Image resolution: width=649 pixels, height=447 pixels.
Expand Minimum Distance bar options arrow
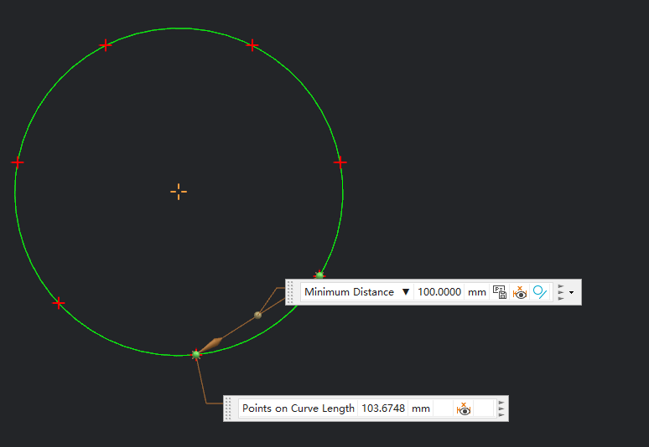[572, 292]
